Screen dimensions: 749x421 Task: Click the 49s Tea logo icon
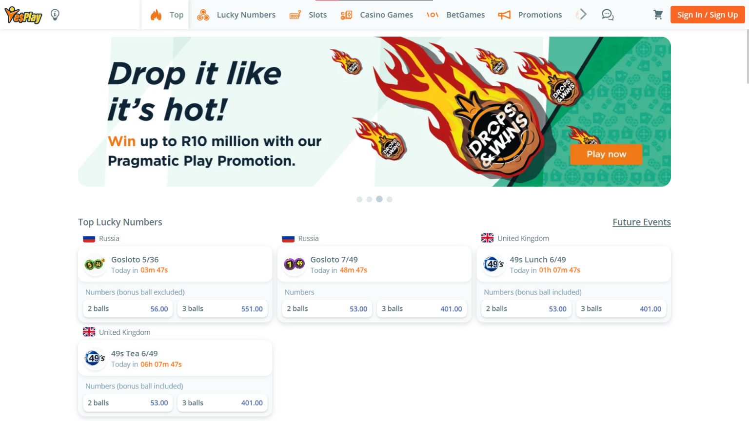pos(95,359)
